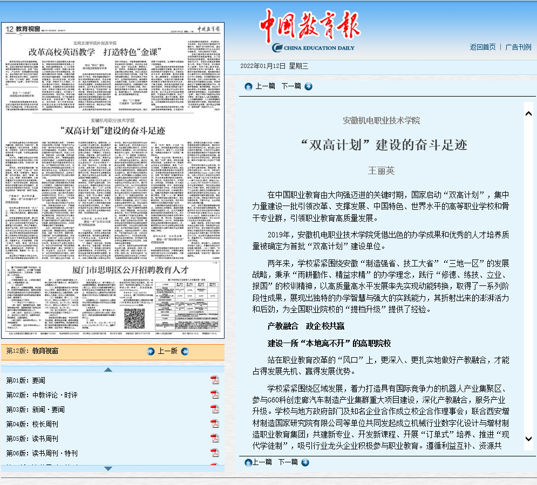
Task: Open section 第05版：读书周刊
Action: pyautogui.click(x=32, y=439)
